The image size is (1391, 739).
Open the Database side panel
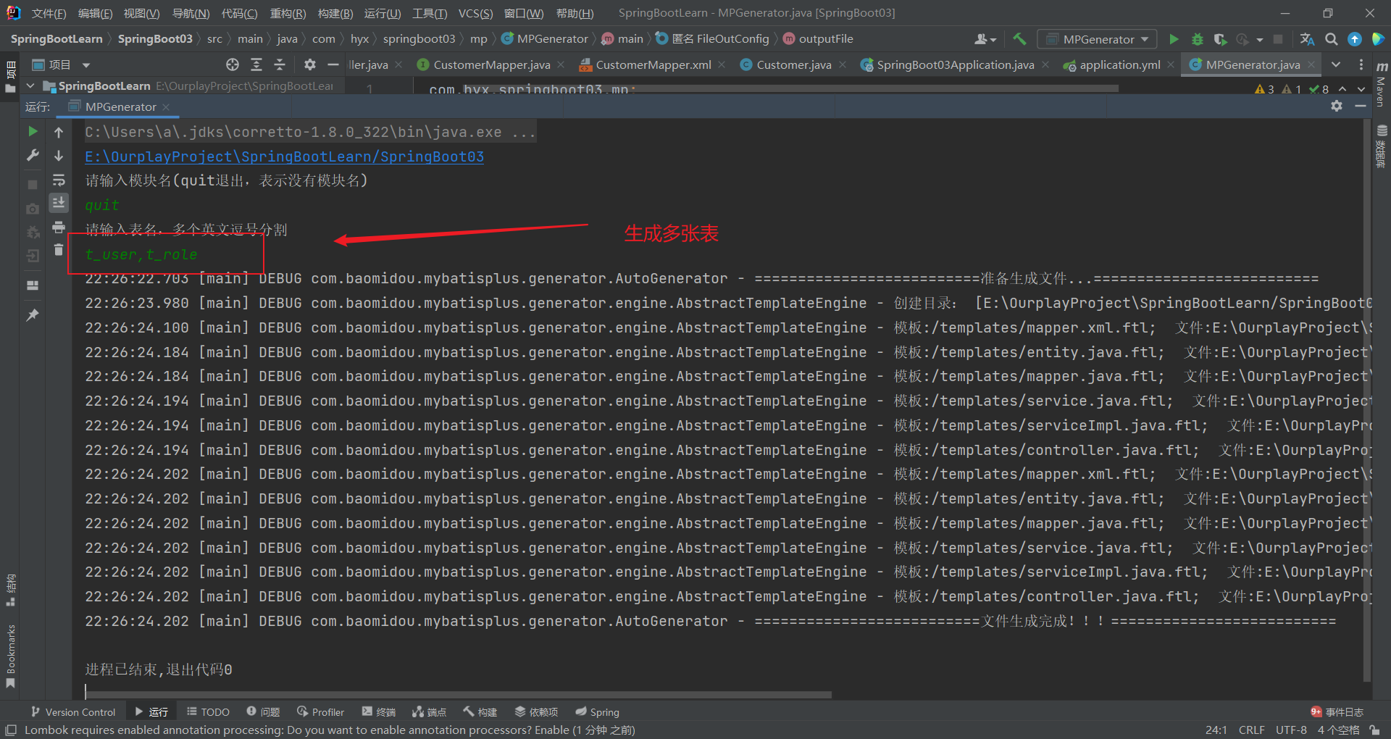coord(1381,147)
